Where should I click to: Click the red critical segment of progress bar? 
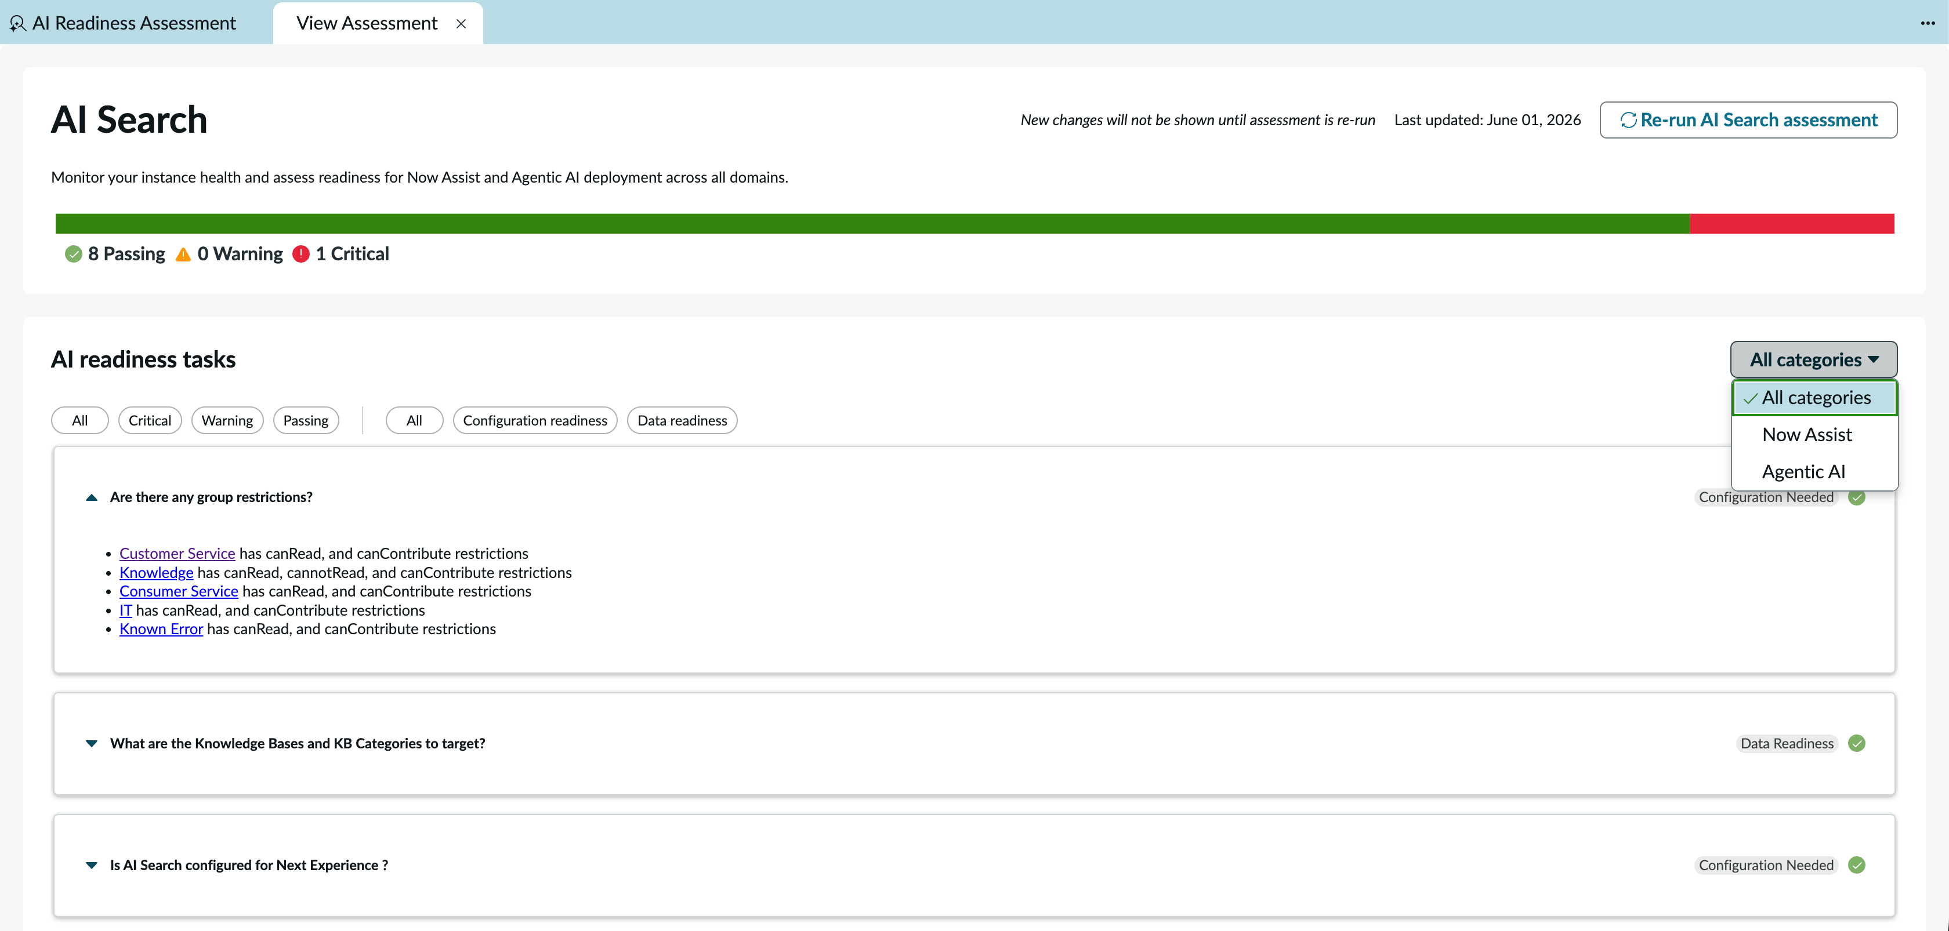tap(1792, 224)
